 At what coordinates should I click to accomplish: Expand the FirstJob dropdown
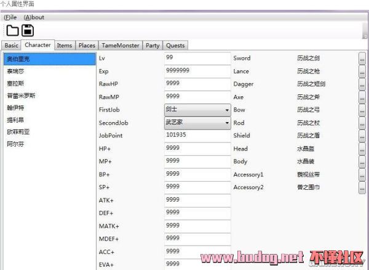[x=227, y=110]
